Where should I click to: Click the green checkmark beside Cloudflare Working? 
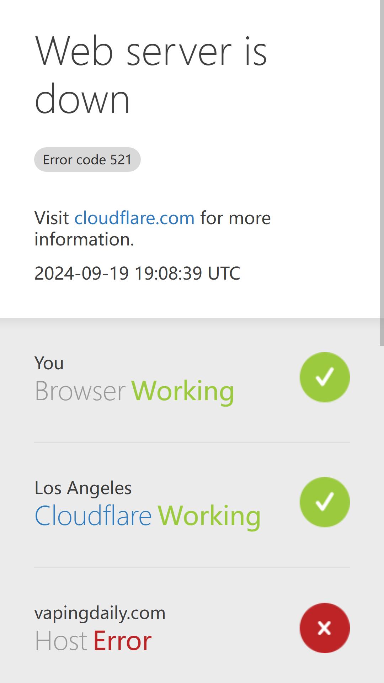pos(325,502)
